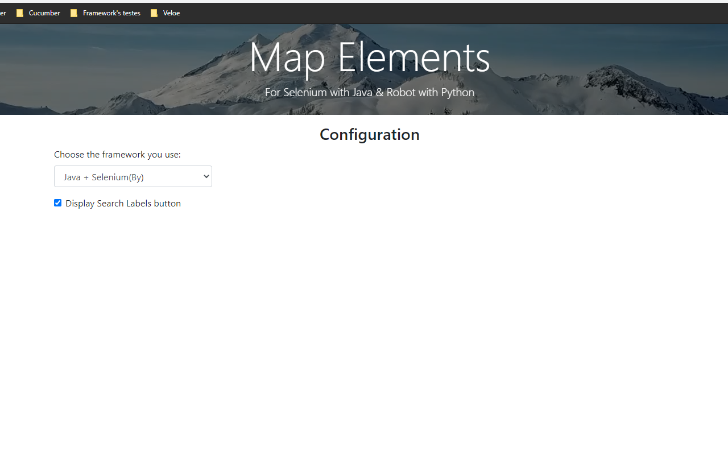Select the Cucumber entry in the bookmarks bar
Image resolution: width=728 pixels, height=455 pixels.
[45, 13]
